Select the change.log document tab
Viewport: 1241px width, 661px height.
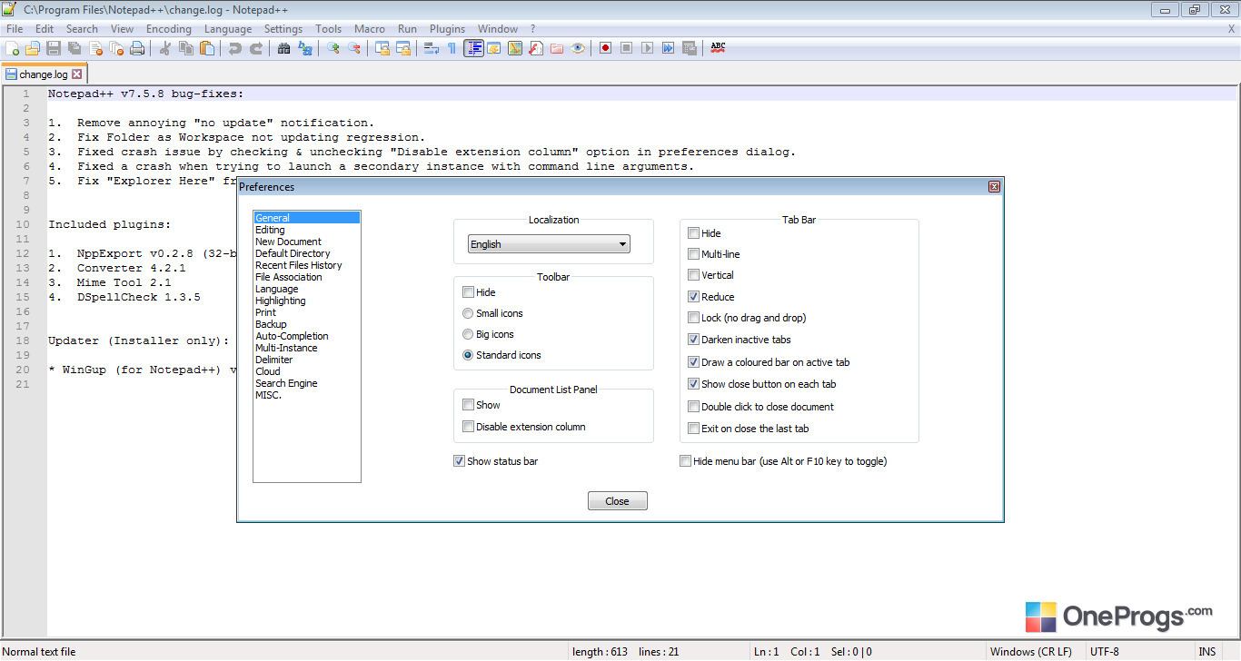pos(44,74)
